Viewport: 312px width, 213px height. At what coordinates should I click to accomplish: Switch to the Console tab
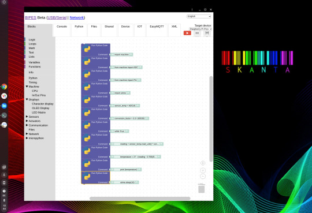62,27
